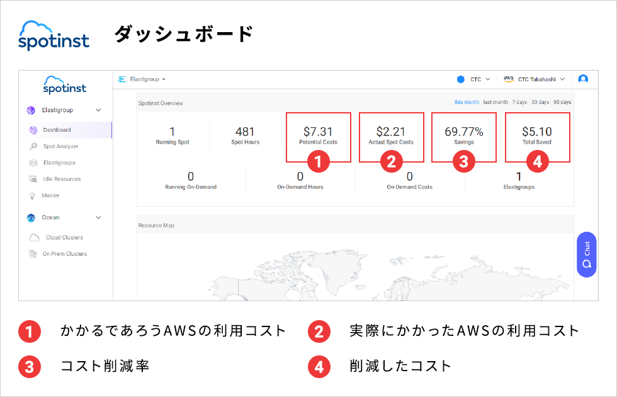Click the Cloud Clusters cloud icon
Image resolution: width=617 pixels, height=397 pixels.
tap(35, 238)
